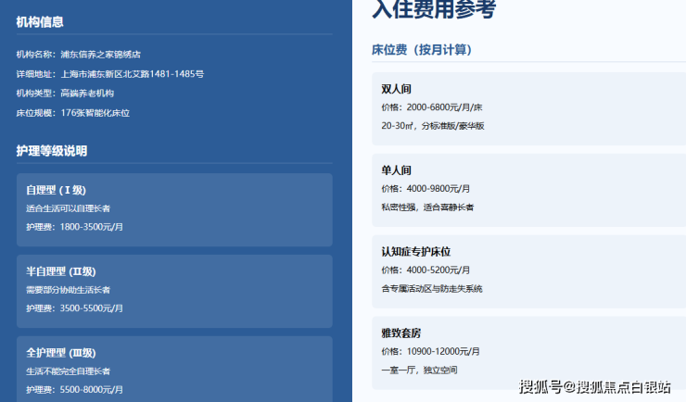Click text 20-30㎡，分标准版/豪华版
This screenshot has width=686, height=402.
(433, 126)
